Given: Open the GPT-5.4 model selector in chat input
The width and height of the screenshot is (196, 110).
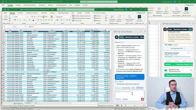Looking at the screenshot, I should [118, 99].
